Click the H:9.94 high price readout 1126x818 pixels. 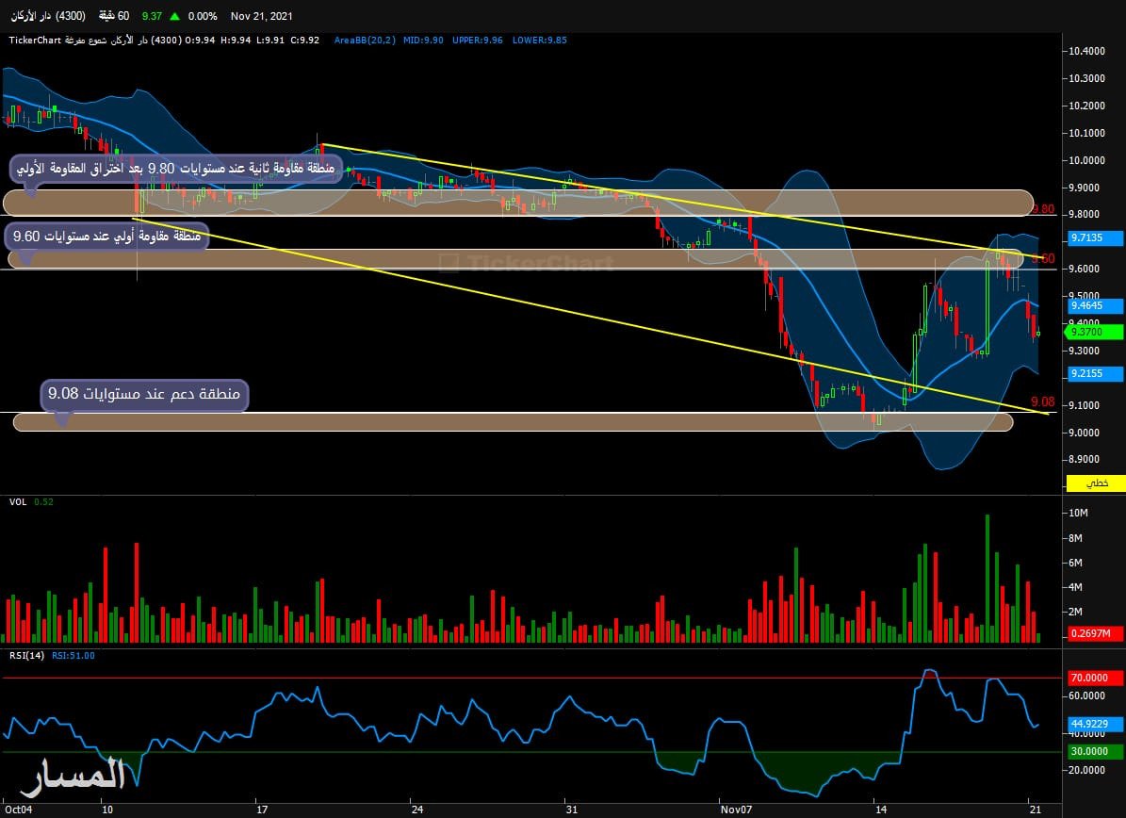coord(236,41)
